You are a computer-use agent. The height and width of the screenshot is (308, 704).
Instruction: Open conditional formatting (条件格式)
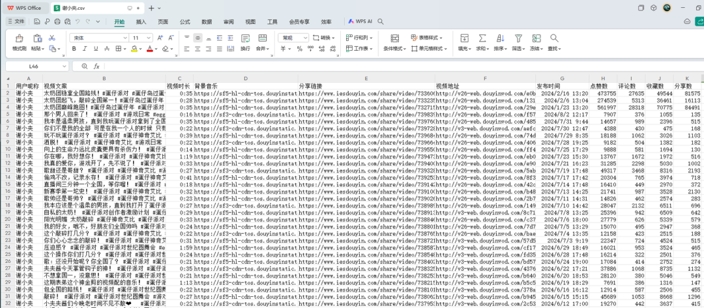pos(394,43)
